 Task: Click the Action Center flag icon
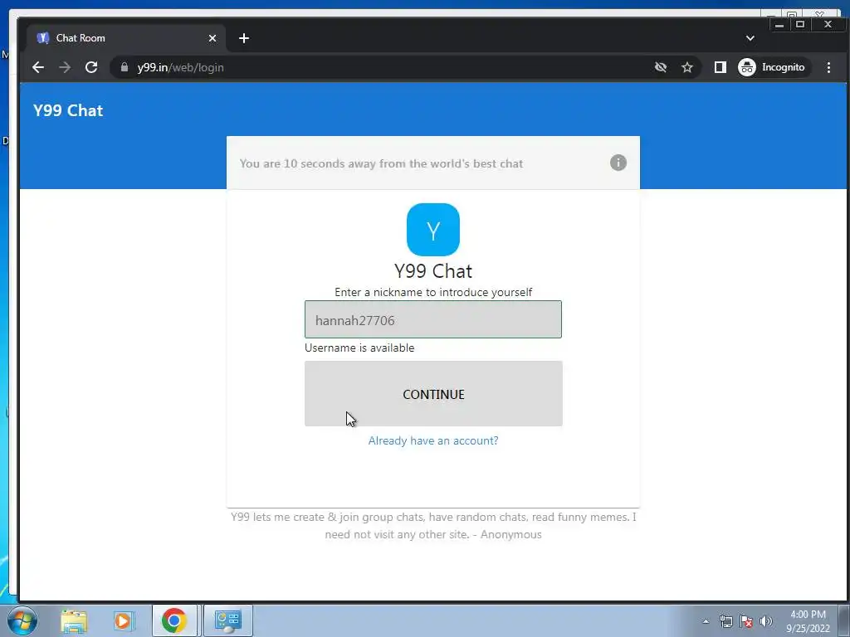click(746, 621)
